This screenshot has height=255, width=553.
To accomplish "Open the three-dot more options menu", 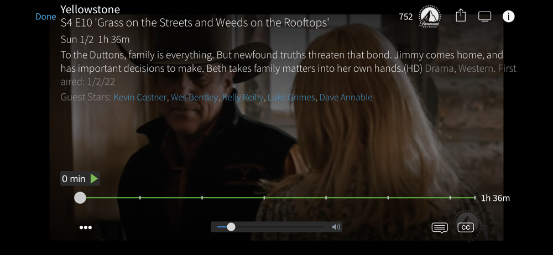I will (86, 227).
